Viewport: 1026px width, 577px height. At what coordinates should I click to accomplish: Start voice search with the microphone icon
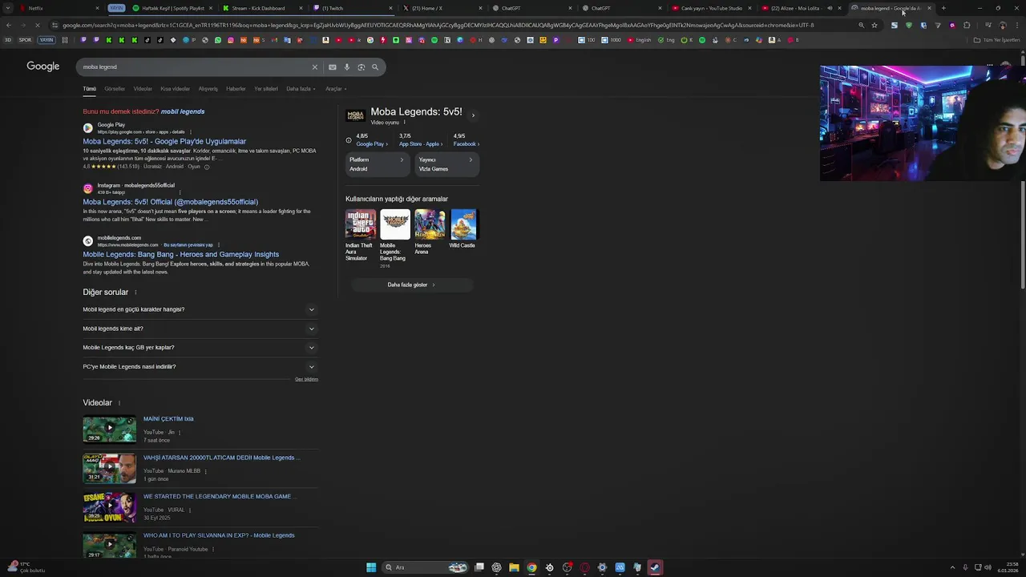[x=347, y=67]
